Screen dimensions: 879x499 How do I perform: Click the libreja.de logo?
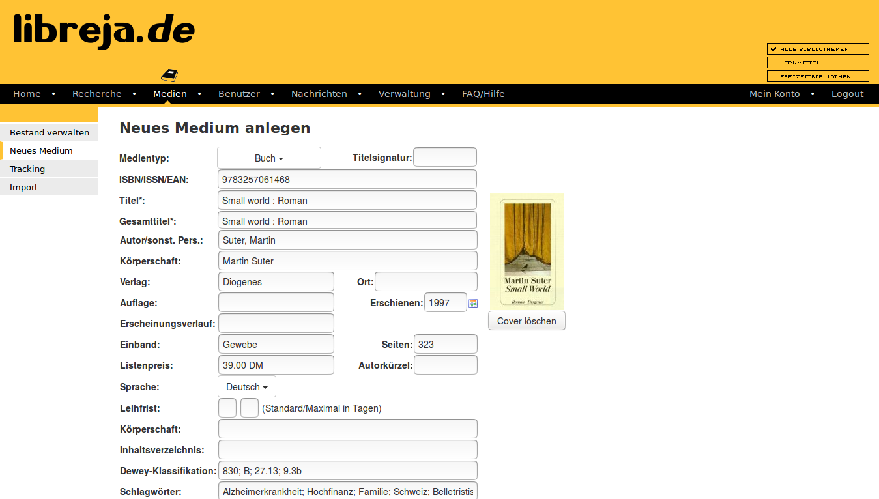(x=104, y=31)
